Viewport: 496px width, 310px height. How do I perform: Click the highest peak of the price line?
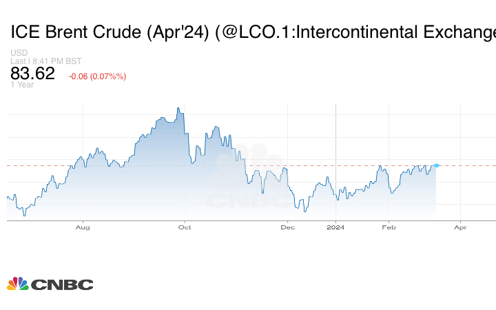point(178,108)
